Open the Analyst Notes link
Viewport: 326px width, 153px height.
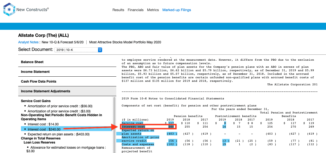pyautogui.click(x=28, y=42)
